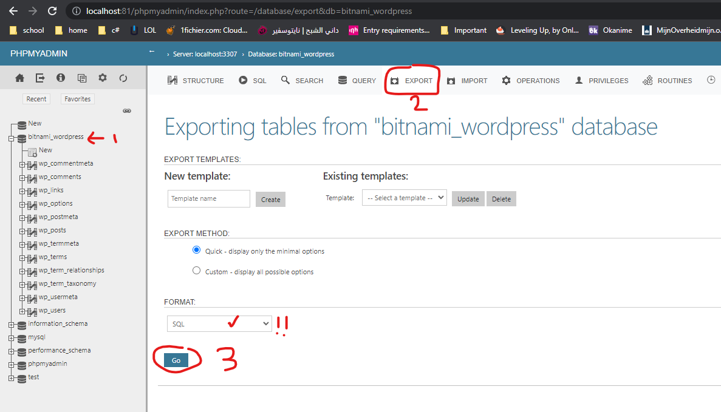Expand the information_schema database
This screenshot has height=412, width=721.
click(12, 325)
